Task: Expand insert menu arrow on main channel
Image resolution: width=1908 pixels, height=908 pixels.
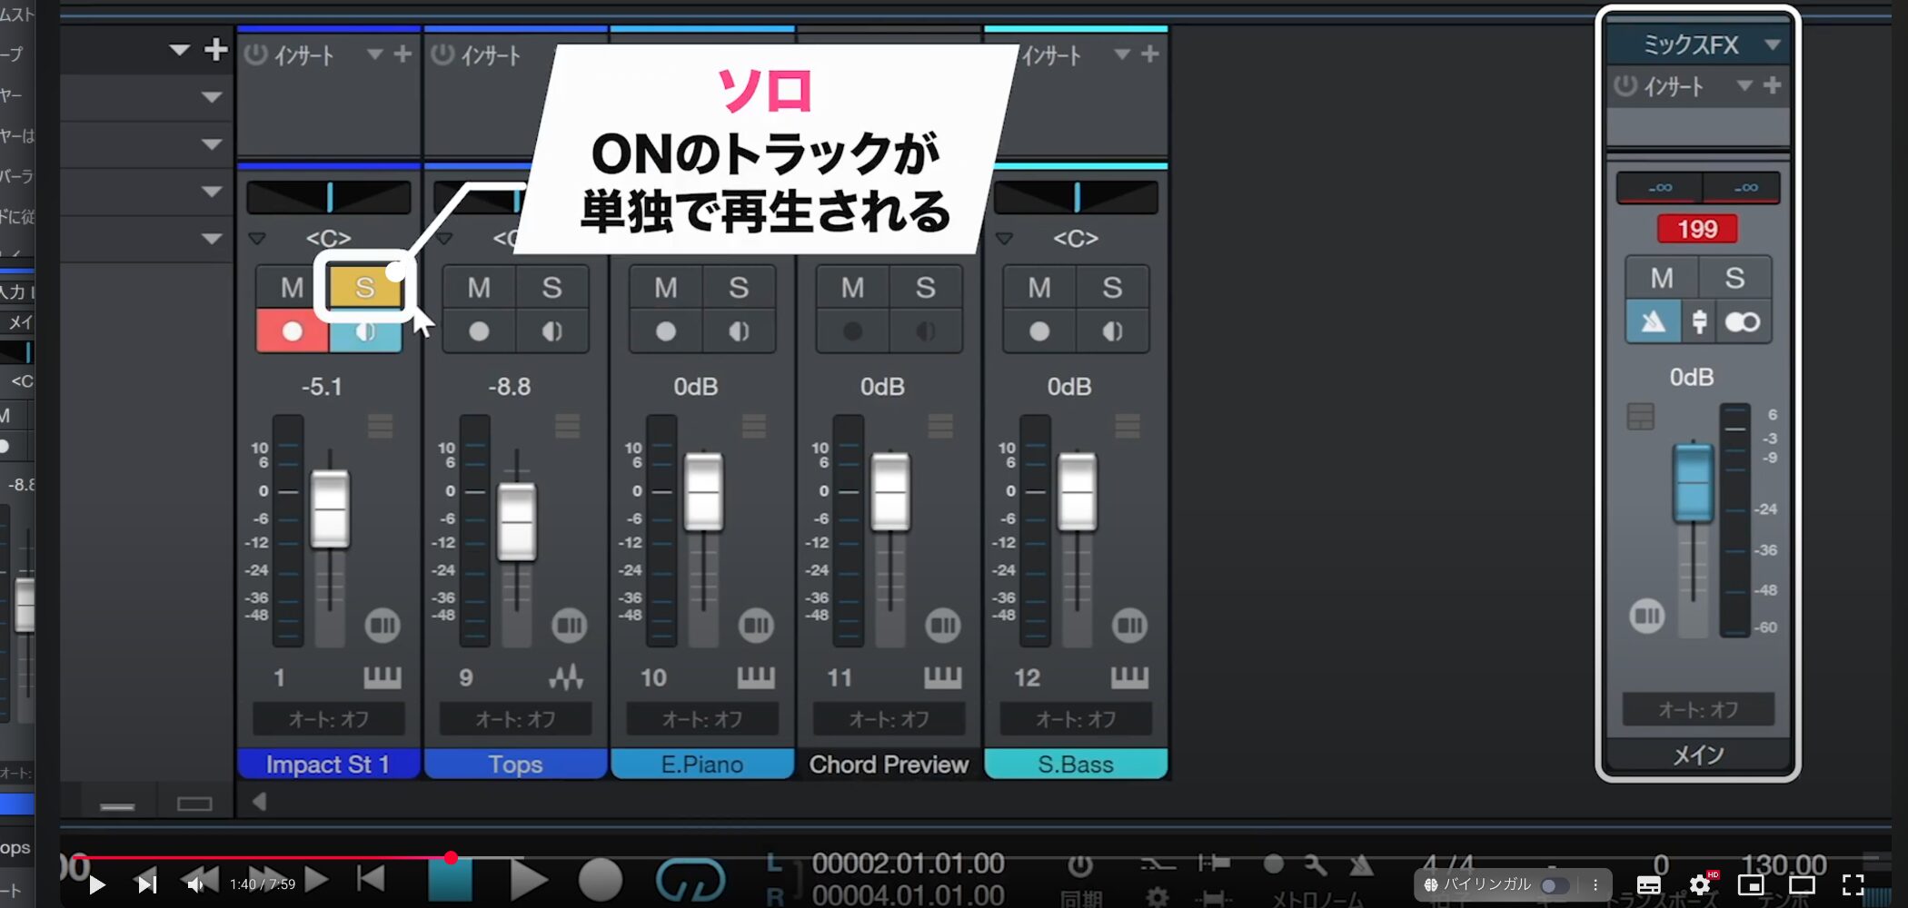Action: pos(1744,85)
